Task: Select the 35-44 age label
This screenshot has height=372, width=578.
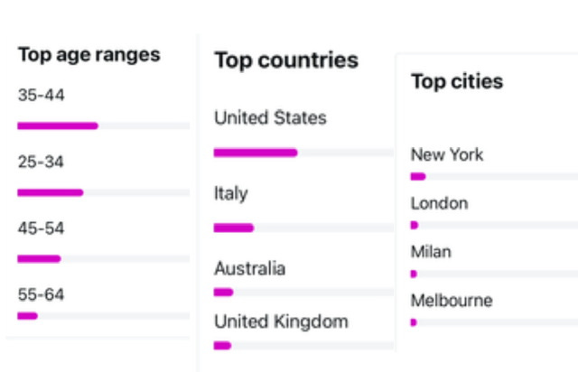Action: [x=41, y=95]
